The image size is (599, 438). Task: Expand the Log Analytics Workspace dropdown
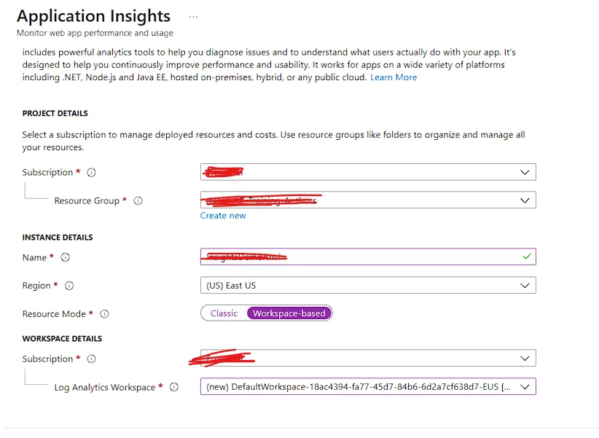click(x=525, y=386)
